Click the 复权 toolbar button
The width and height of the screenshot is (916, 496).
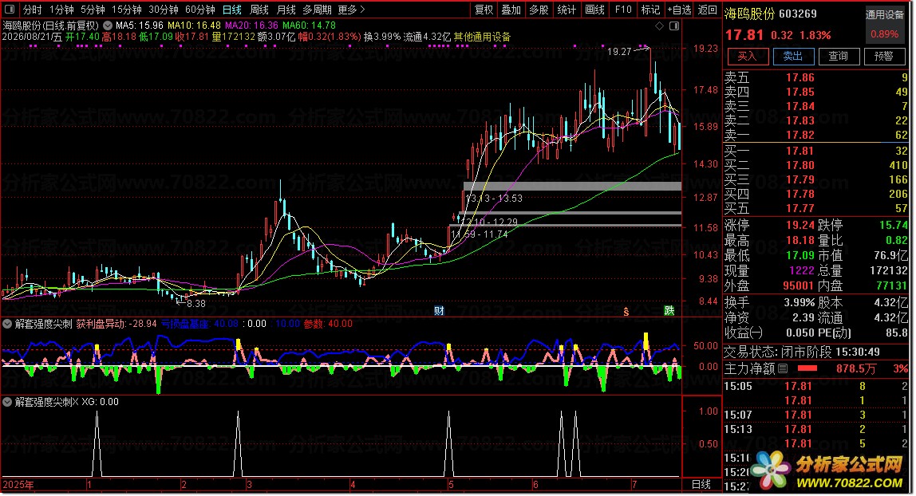tap(484, 10)
